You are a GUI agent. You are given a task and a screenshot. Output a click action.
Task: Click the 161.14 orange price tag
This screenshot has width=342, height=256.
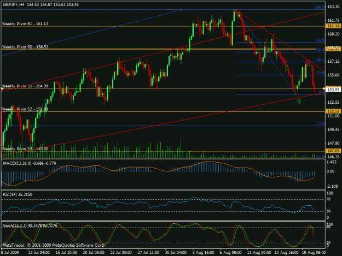coord(333,26)
